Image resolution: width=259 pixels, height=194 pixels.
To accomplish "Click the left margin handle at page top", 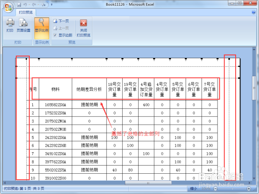I will coord(26,59).
